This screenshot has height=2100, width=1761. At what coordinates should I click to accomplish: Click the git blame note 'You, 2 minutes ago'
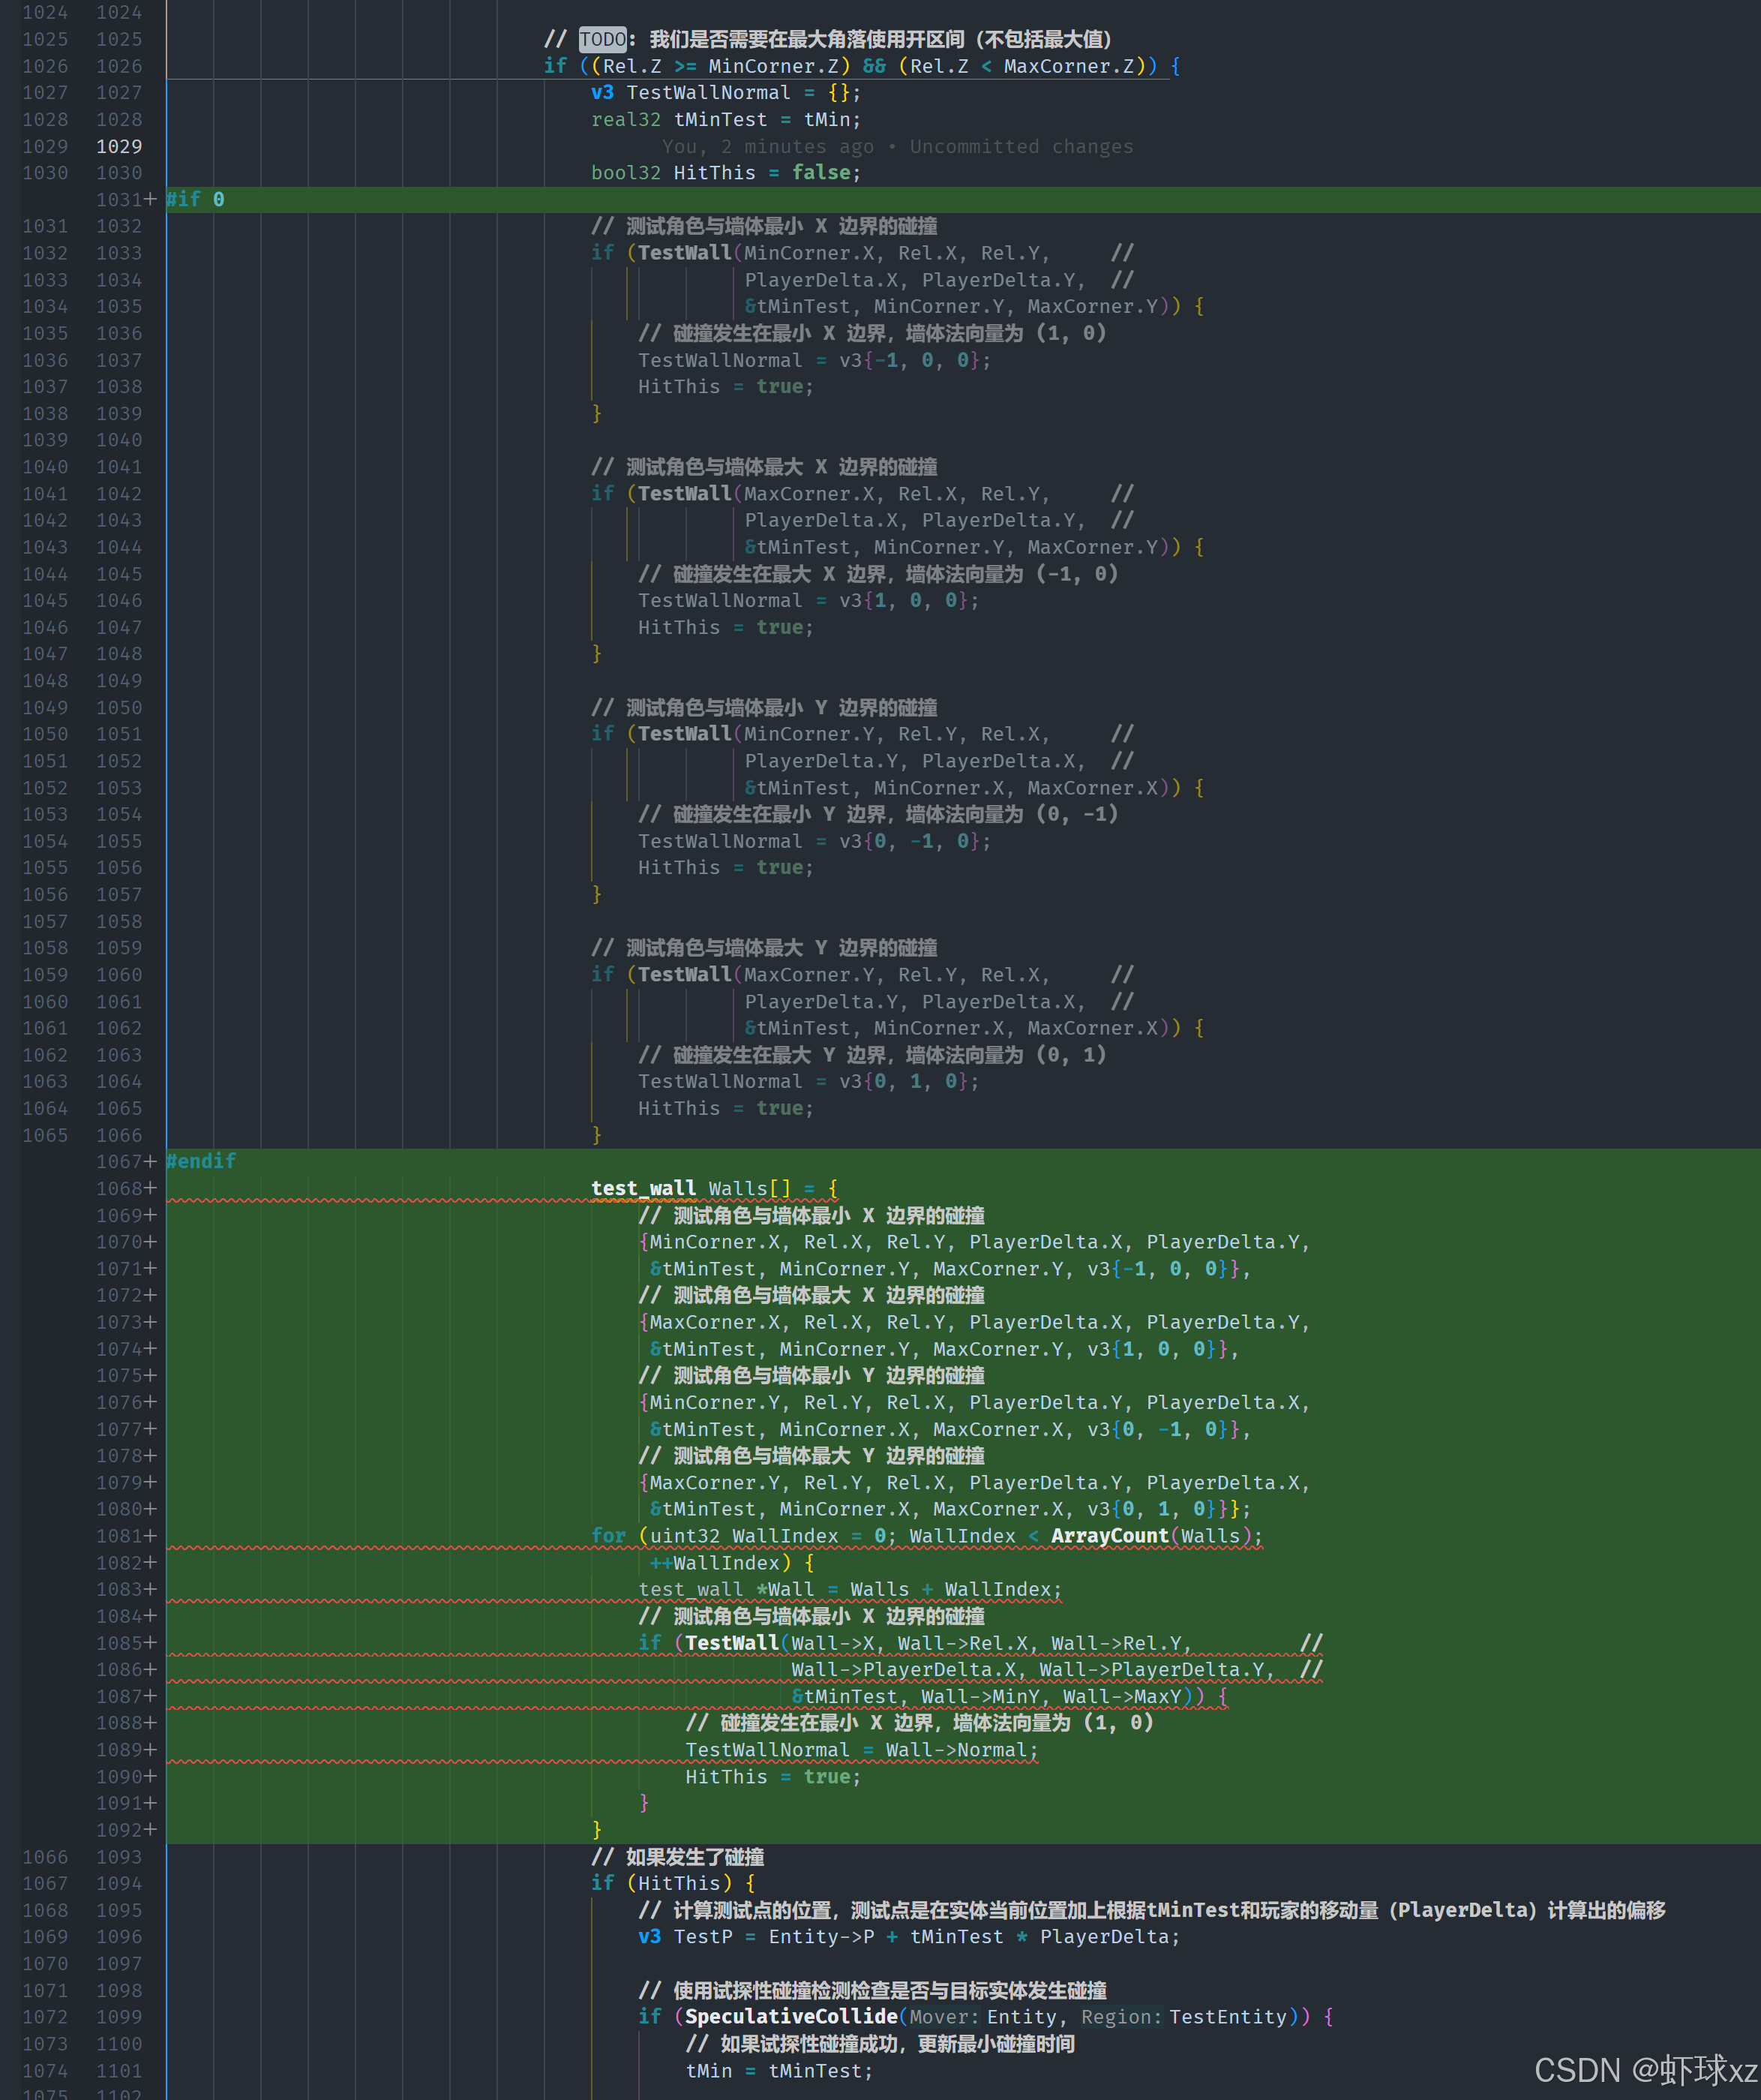coord(767,147)
